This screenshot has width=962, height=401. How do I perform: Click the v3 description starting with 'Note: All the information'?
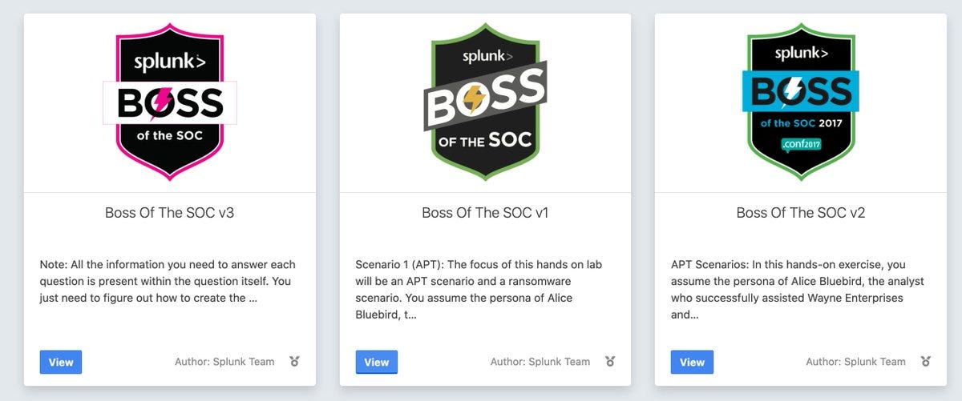[168, 281]
